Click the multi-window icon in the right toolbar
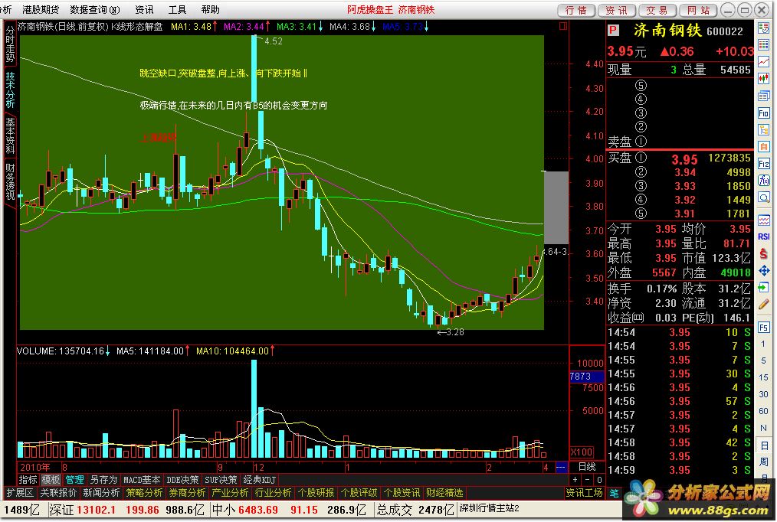Screen dimensions: 777x522 [x=764, y=96]
